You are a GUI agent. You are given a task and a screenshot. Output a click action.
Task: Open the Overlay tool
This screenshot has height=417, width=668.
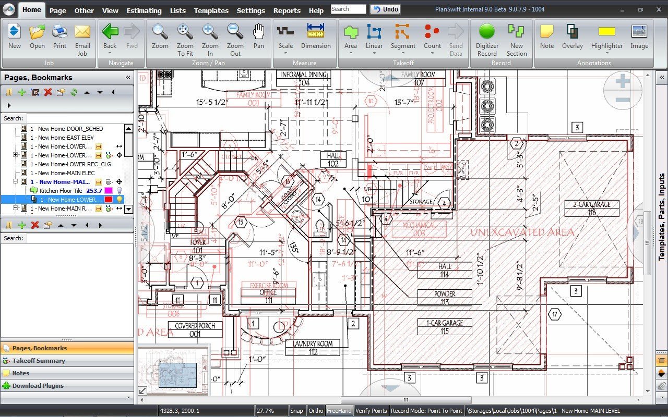[572, 36]
